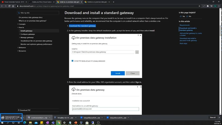Click the site padlock icon in address bar
Viewport: 222px width, 125px height.
point(17,6)
